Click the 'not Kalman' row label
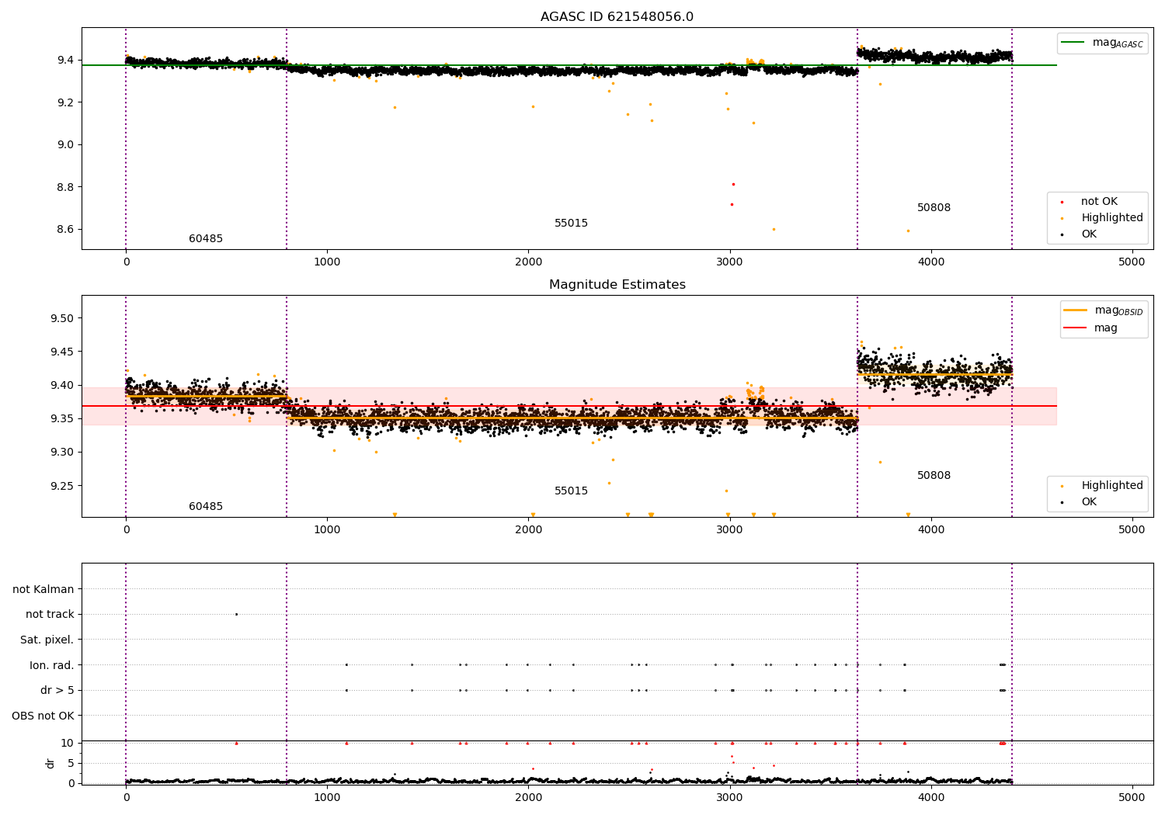 [x=43, y=589]
